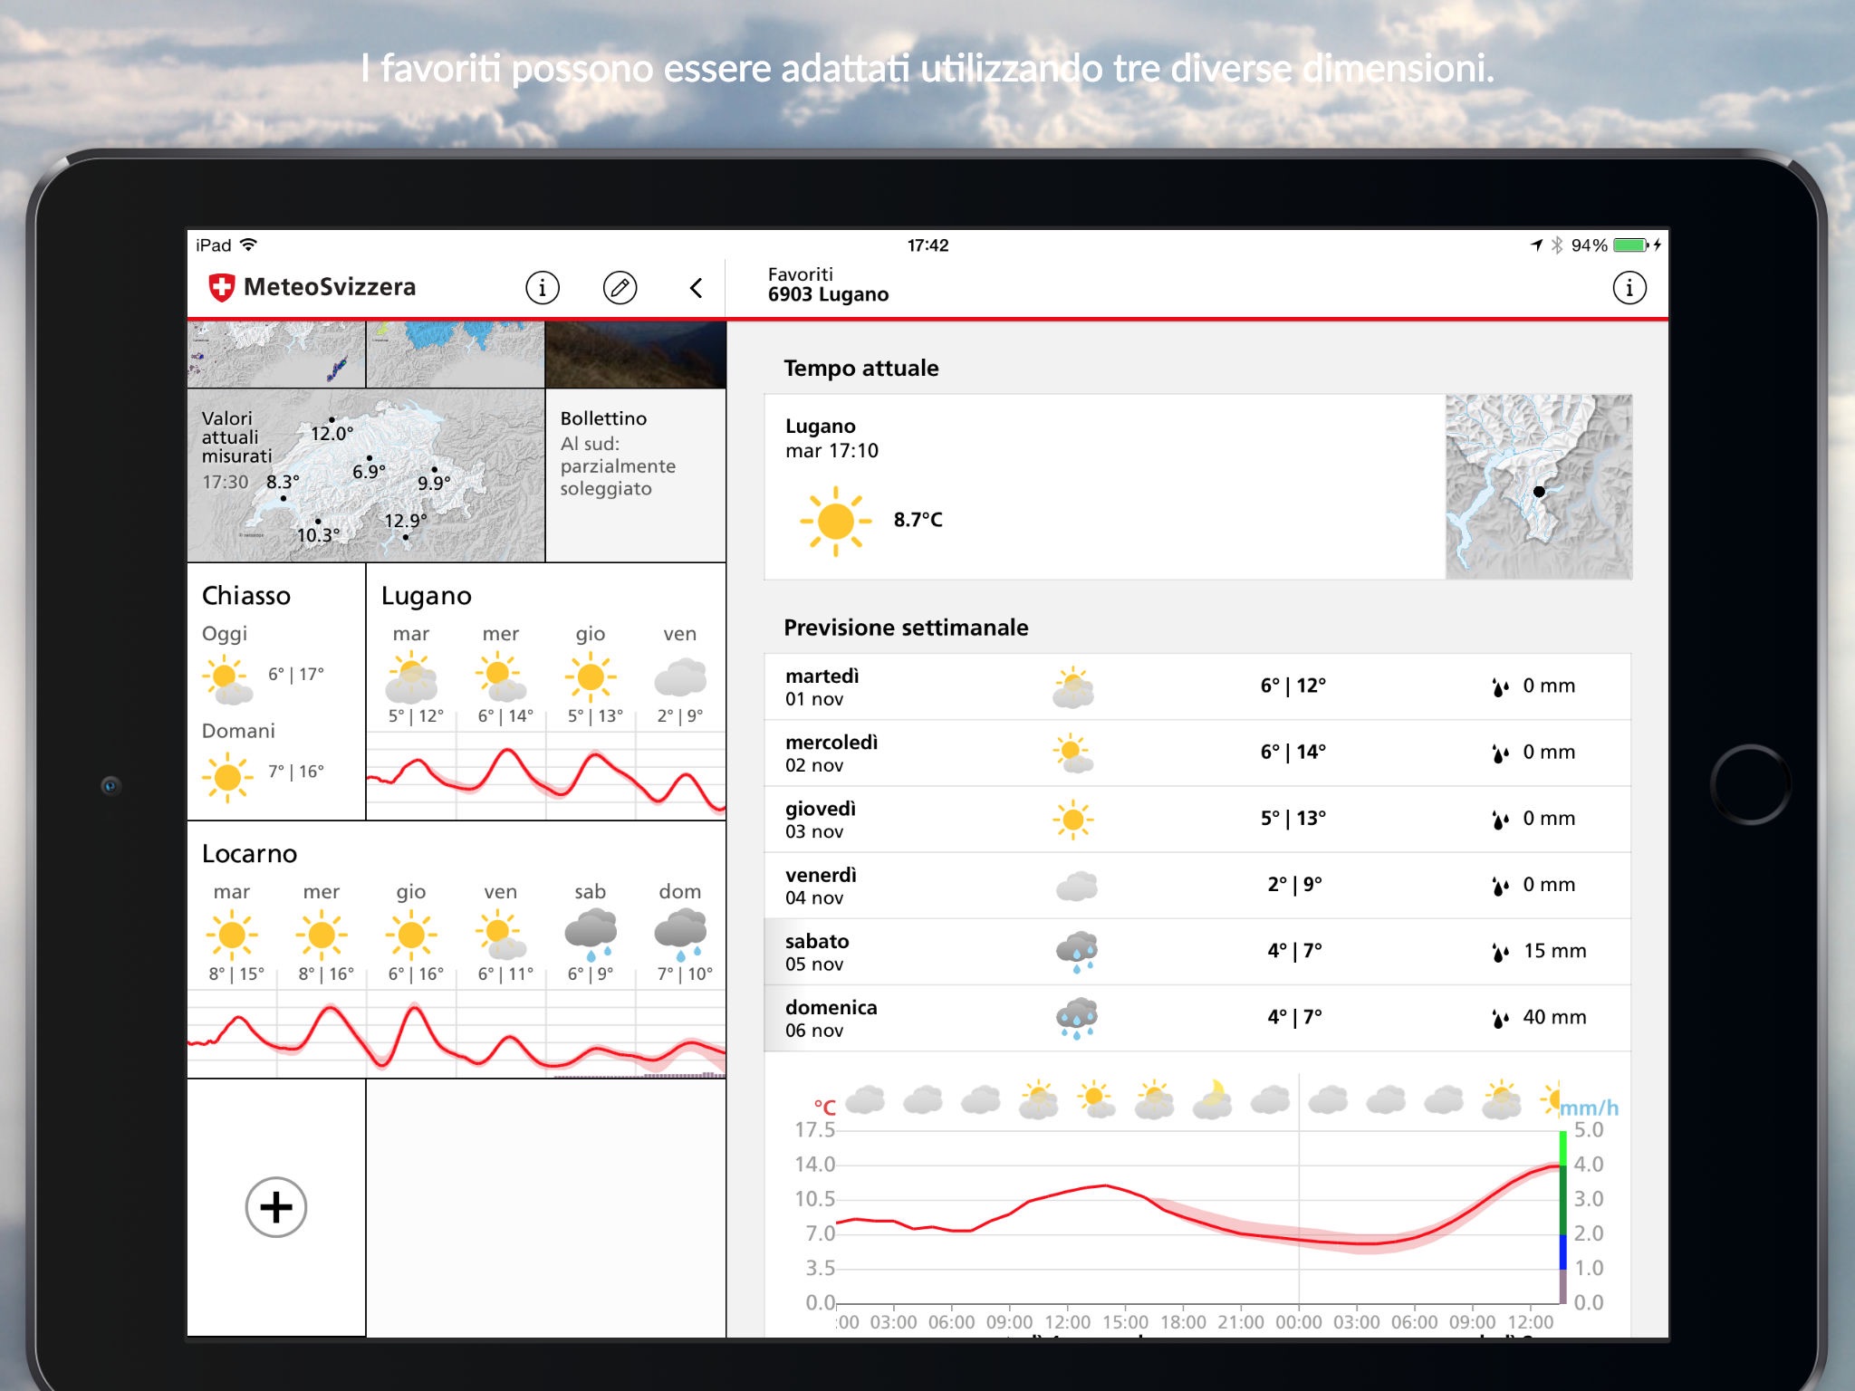This screenshot has width=1855, height=1391.
Task: Tap the Tempo attuale section heading
Action: coord(860,369)
